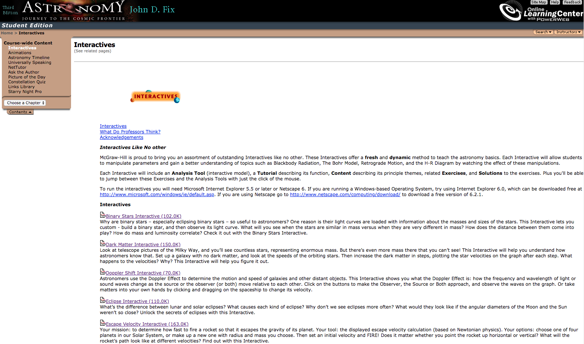Click the orange Interactives banner image
This screenshot has width=584, height=344.
tap(155, 96)
